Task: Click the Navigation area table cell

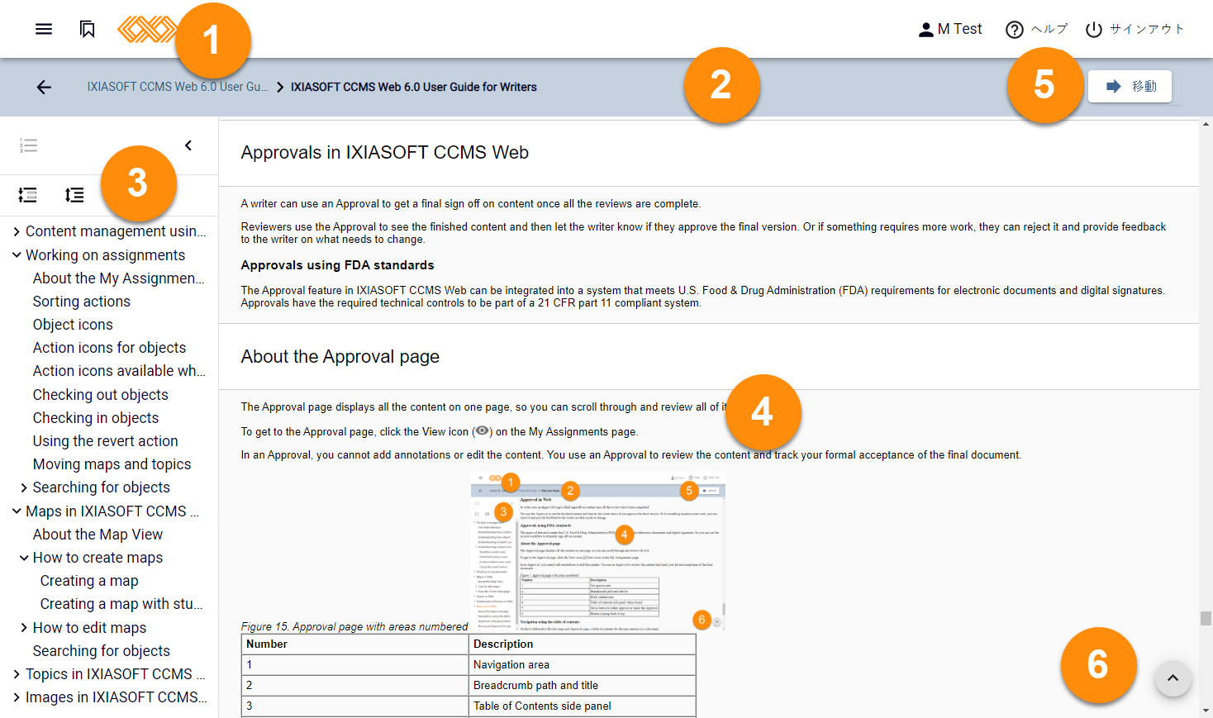Action: (x=583, y=664)
